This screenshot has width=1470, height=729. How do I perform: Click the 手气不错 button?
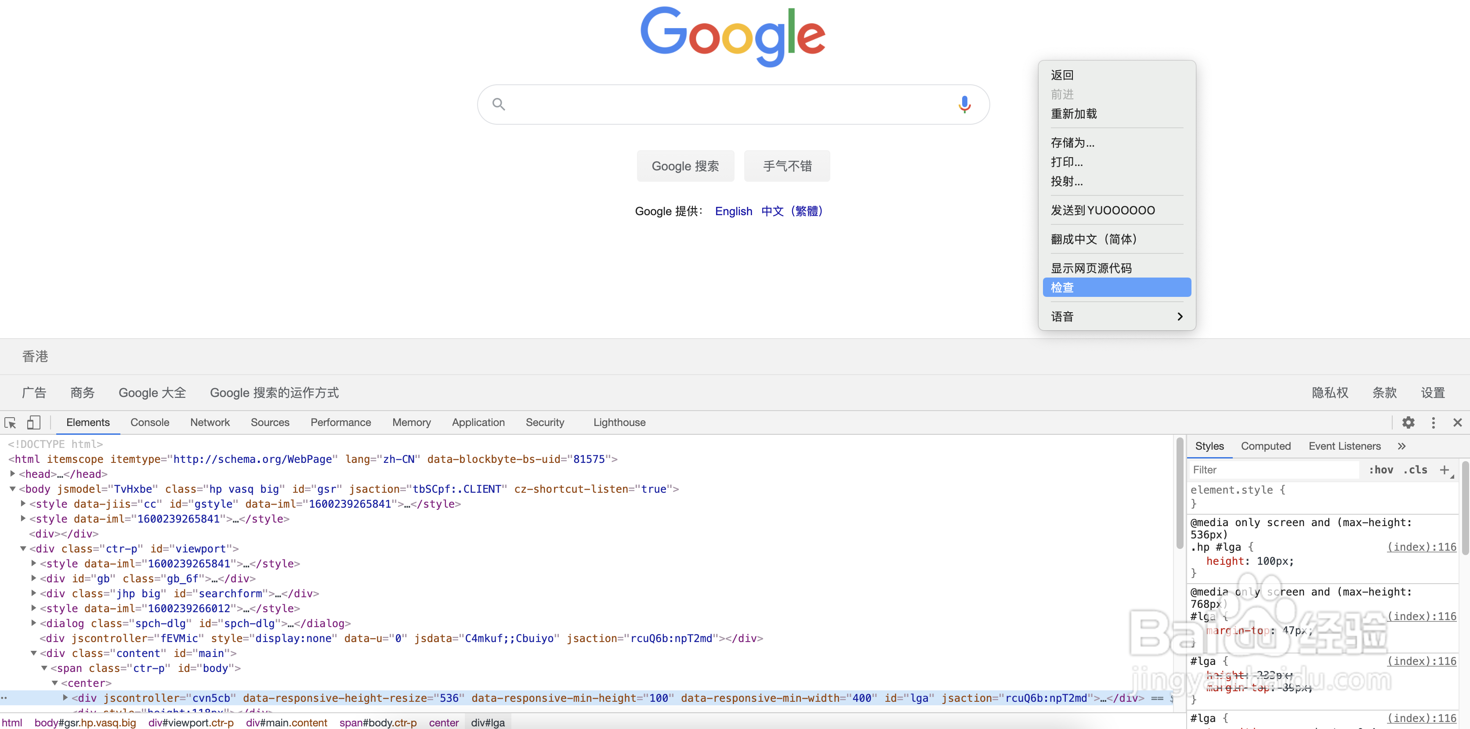point(787,166)
